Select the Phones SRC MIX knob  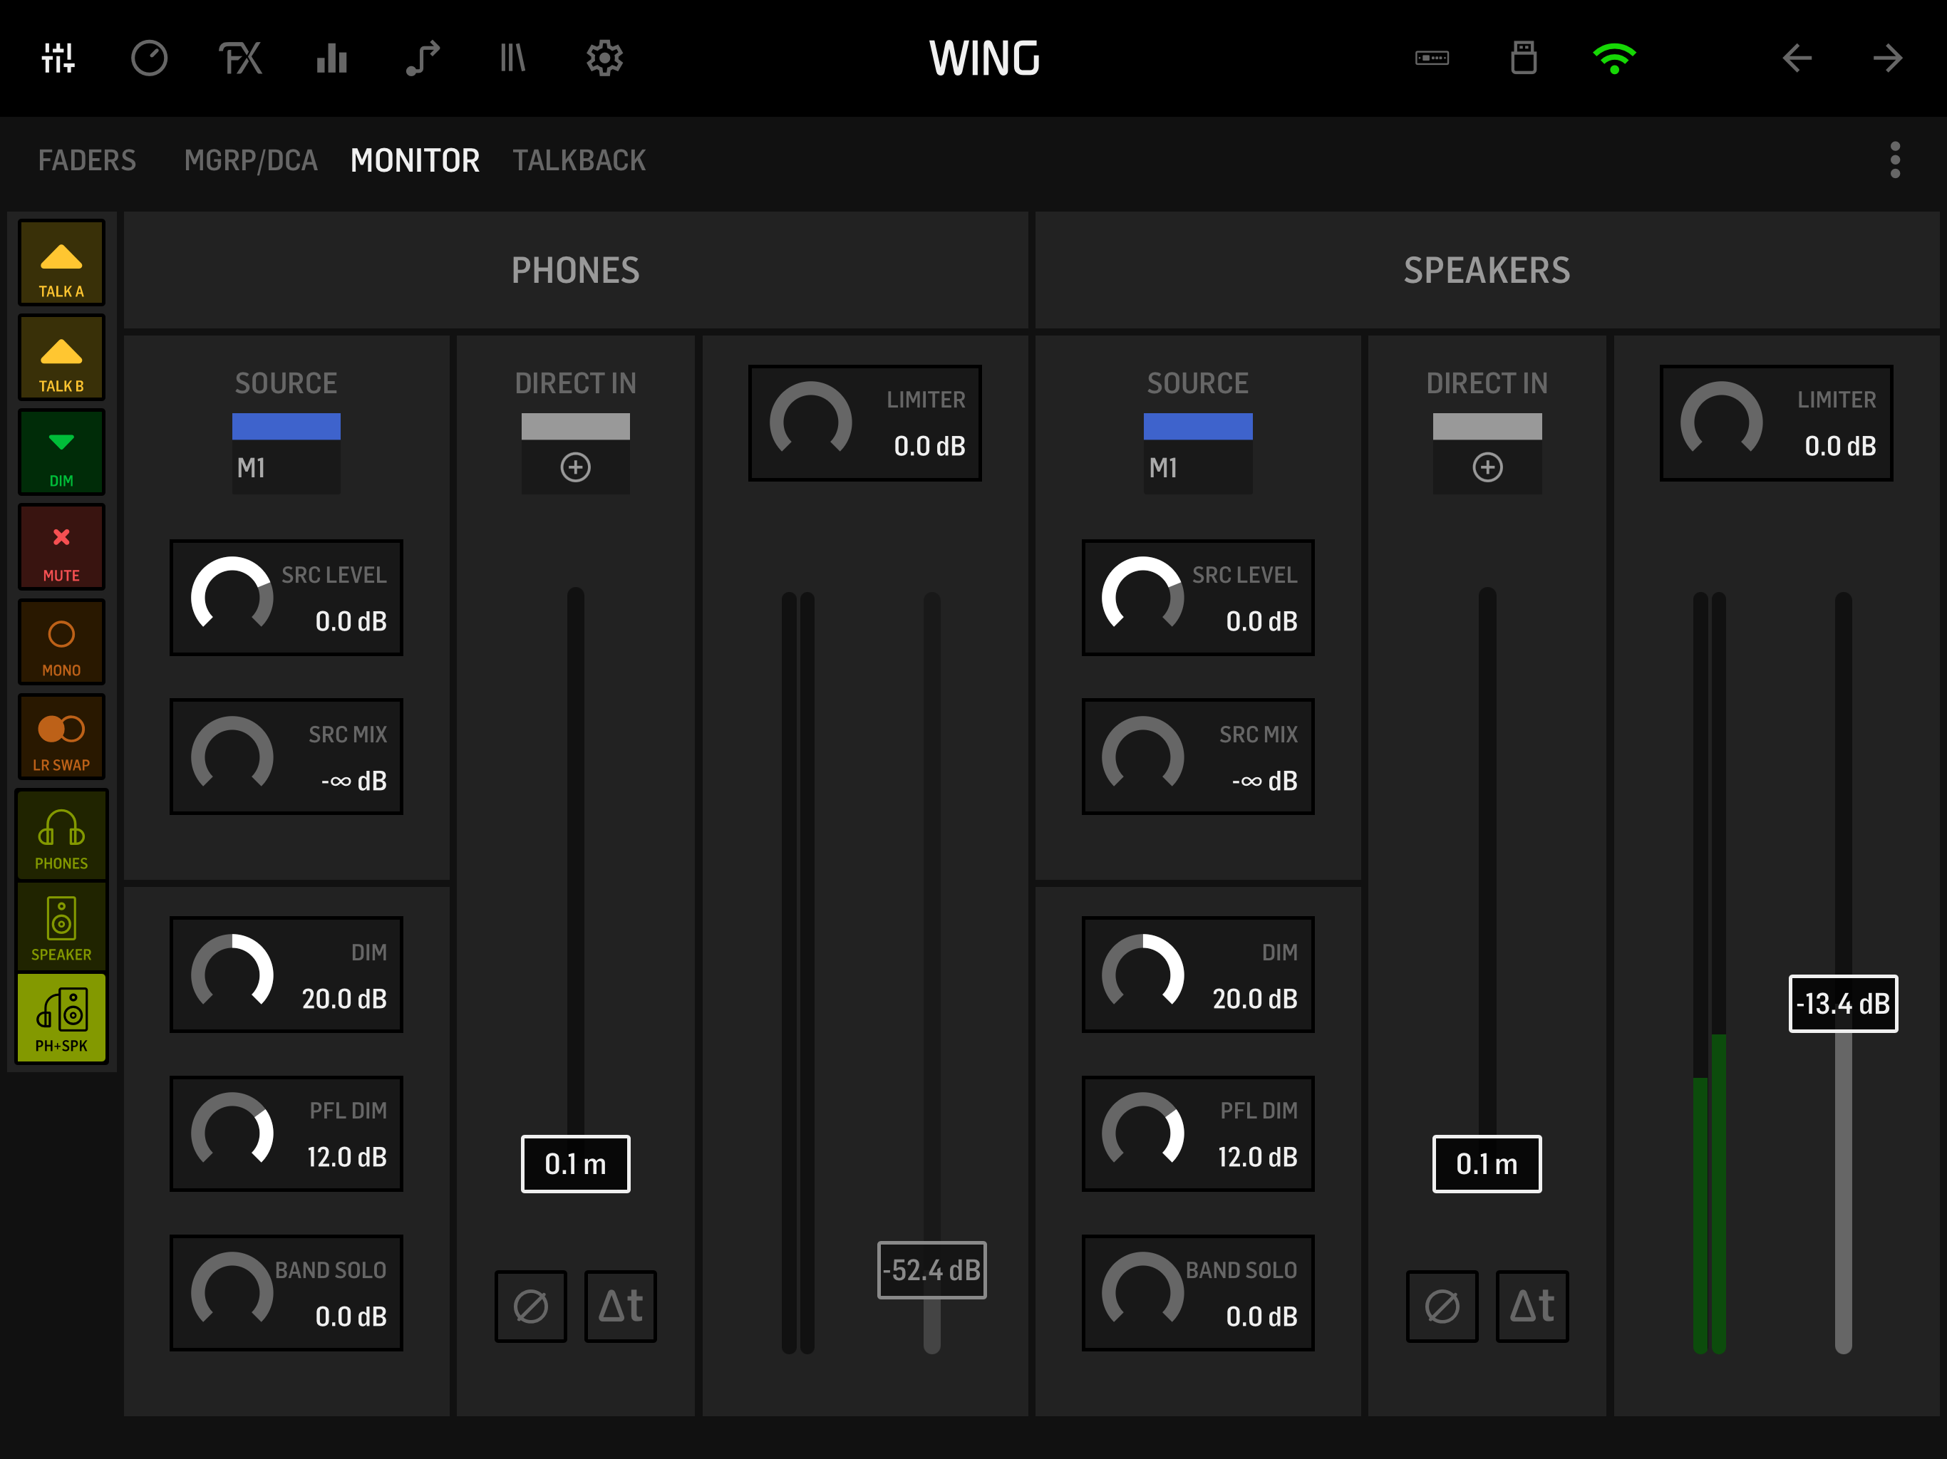[286, 757]
